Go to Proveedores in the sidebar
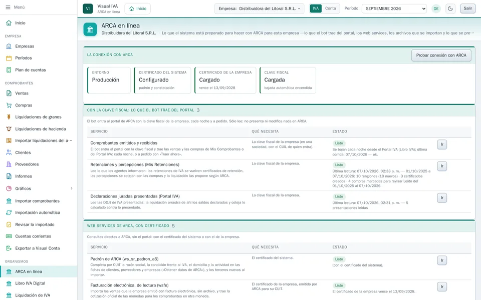Viewport: 481px width, 300px height. click(x=39, y=164)
